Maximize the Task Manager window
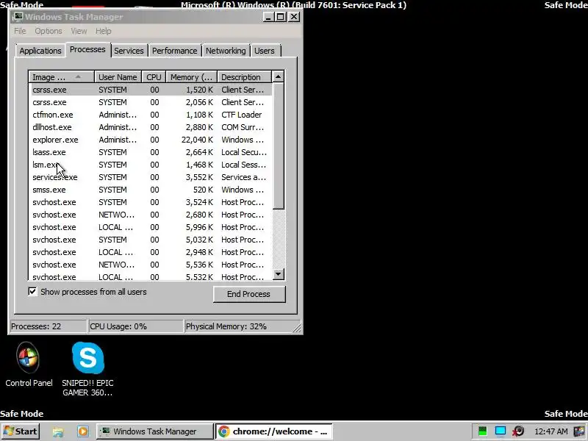588x441 pixels. tap(281, 17)
